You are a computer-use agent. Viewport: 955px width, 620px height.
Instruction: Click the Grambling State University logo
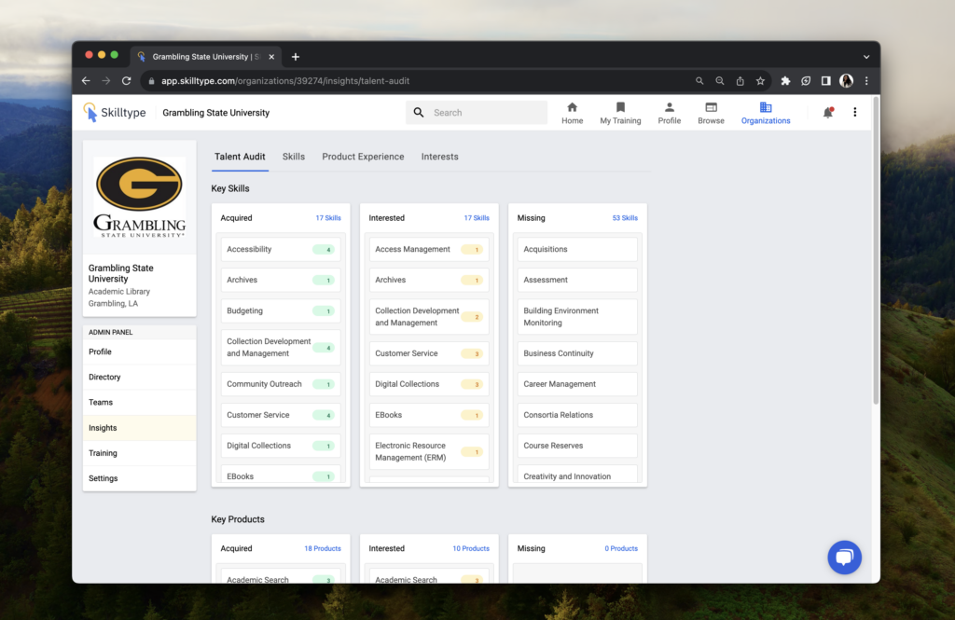point(139,196)
